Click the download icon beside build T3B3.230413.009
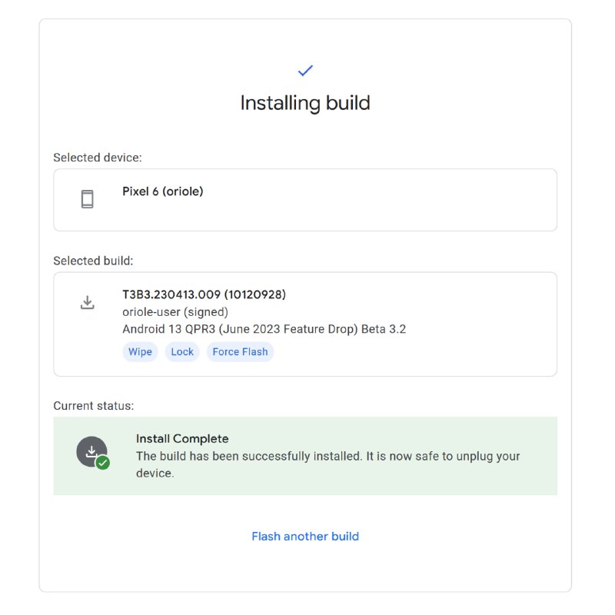 point(88,302)
